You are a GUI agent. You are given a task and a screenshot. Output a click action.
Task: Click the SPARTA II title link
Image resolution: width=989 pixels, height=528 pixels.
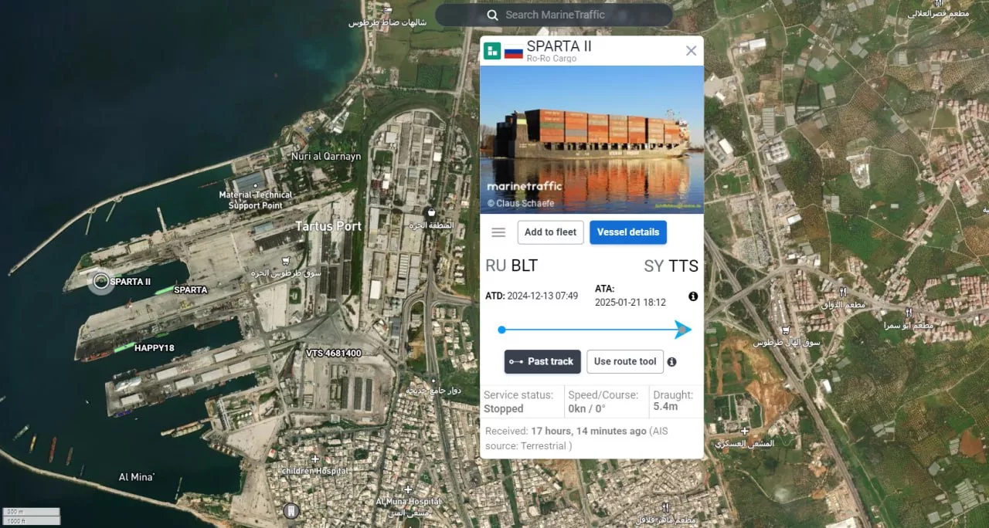point(559,46)
